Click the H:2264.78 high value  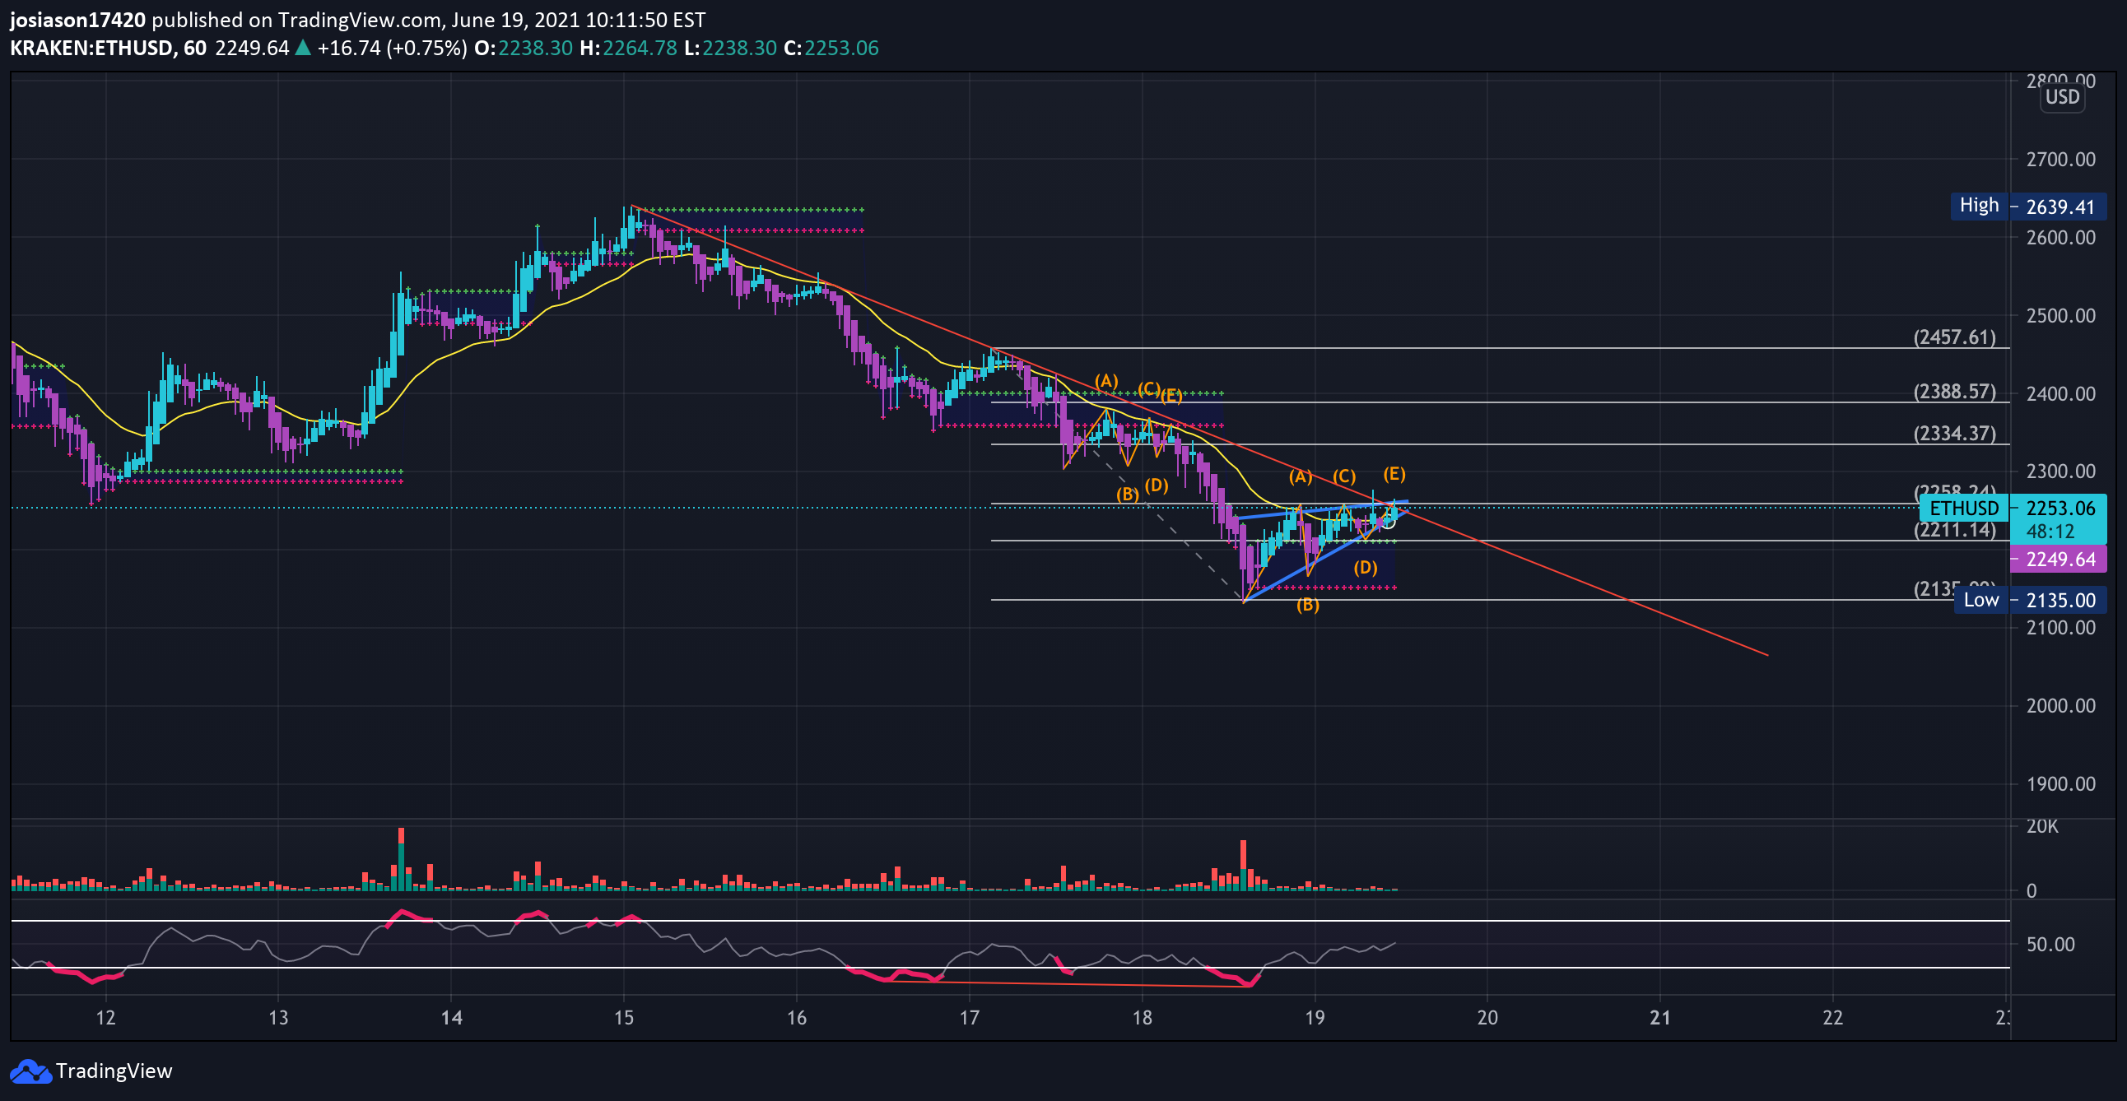(628, 48)
